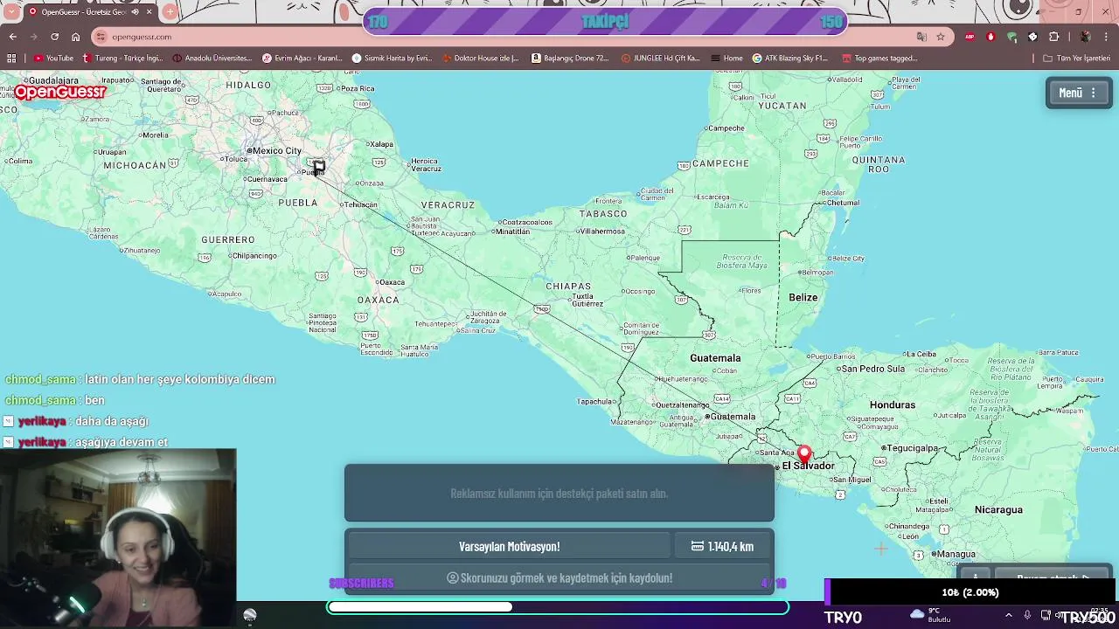Click the 1.140,4 km distance box
Image resolution: width=1119 pixels, height=629 pixels.
722,546
